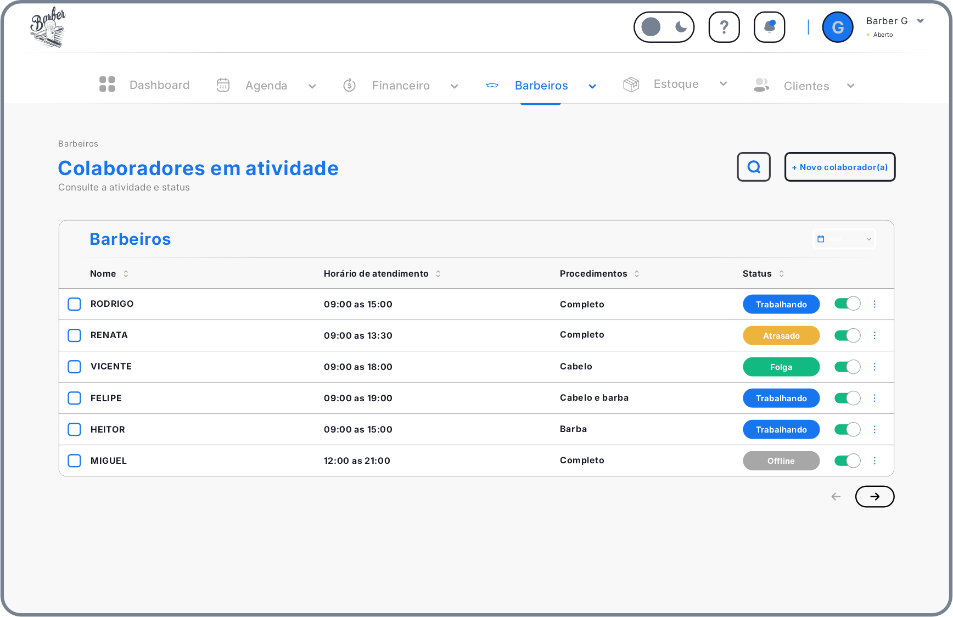Switch to the Financeiro menu
This screenshot has height=617, width=953.
(400, 86)
